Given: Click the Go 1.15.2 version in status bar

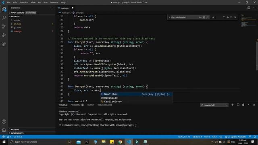Looking at the screenshot, I should pyautogui.click(x=18, y=137).
